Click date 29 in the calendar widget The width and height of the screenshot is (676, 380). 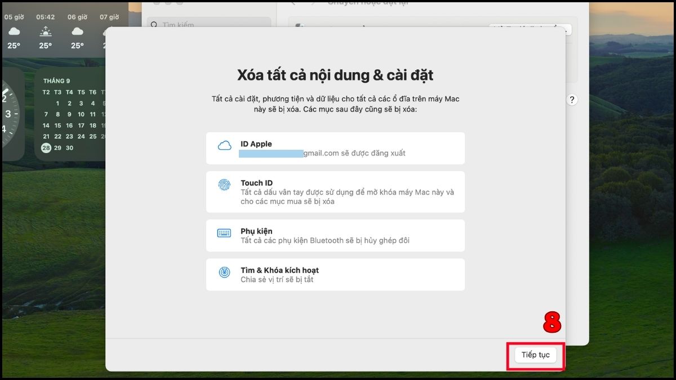tap(58, 147)
